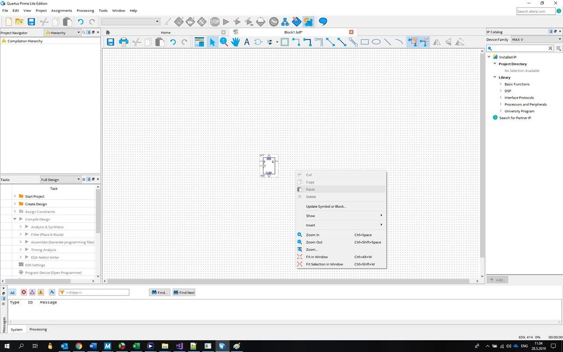
Task: Toggle the All messages filter
Action: (x=12, y=292)
